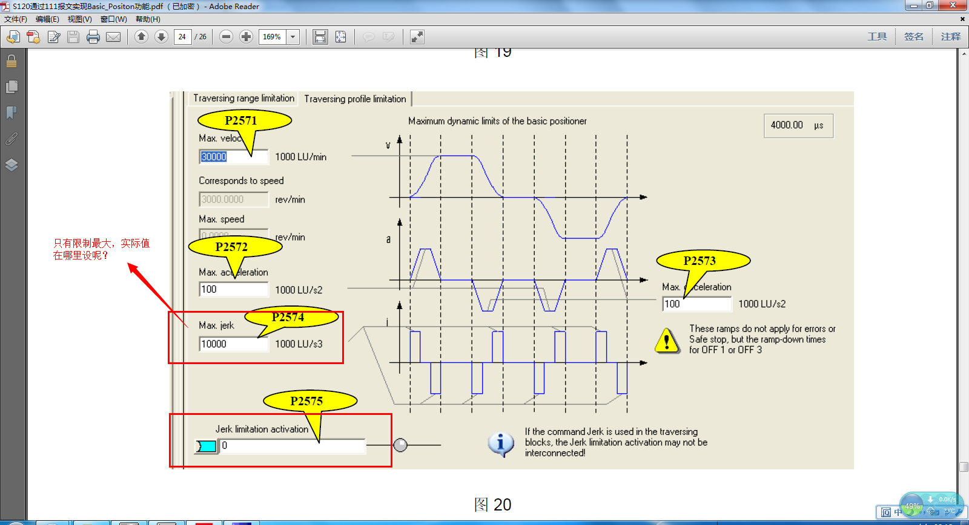The width and height of the screenshot is (969, 525).
Task: Click the "Jerk limitation activation" label
Action: pos(262,429)
